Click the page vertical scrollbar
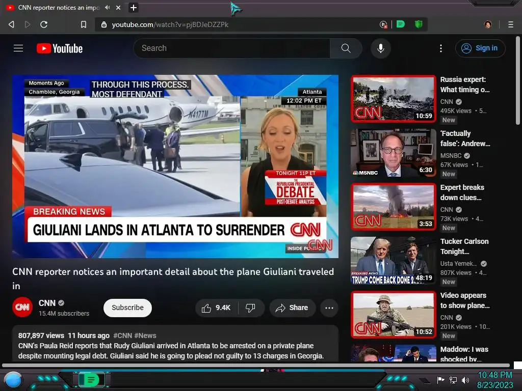Image resolution: width=522 pixels, height=391 pixels. click(518, 80)
